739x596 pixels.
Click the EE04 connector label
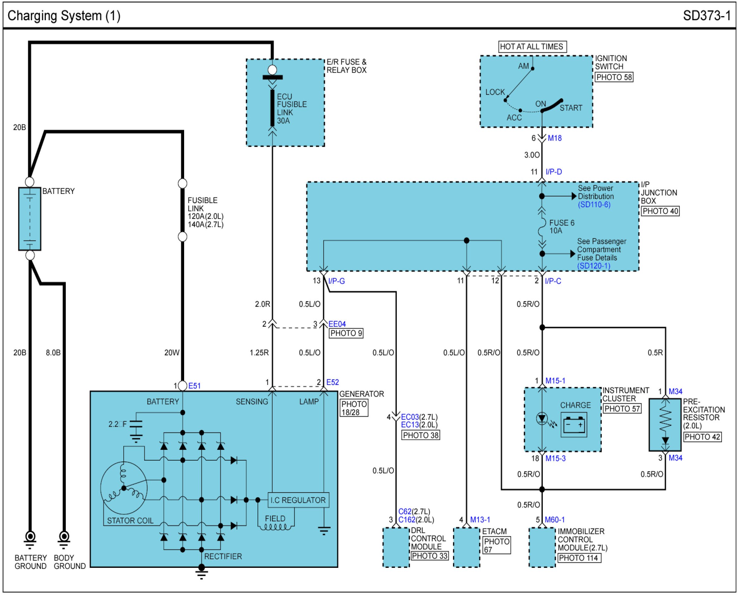(337, 324)
